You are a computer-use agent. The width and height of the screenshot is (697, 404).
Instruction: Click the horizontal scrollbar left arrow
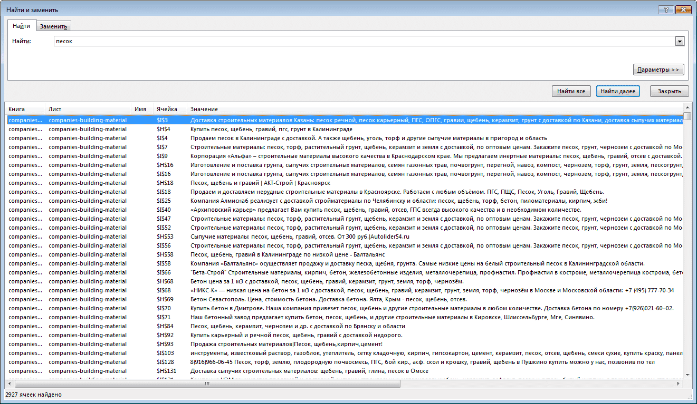(x=10, y=385)
